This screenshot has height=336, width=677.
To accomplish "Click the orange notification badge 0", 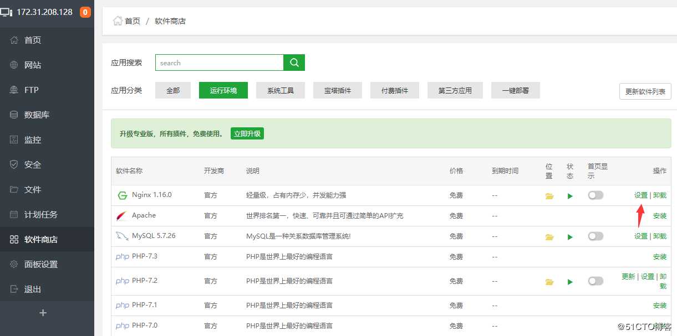I will pos(85,12).
